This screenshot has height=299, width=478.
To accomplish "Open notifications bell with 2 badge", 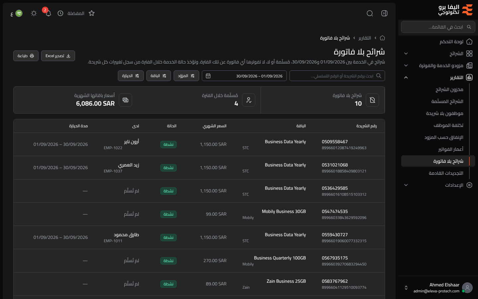I will pyautogui.click(x=48, y=13).
